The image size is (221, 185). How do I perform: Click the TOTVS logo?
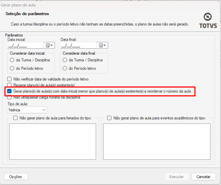pos(207,20)
